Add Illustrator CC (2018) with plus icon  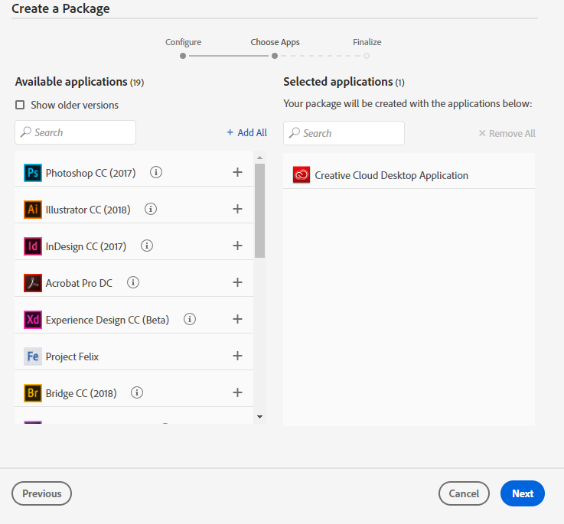[237, 209]
